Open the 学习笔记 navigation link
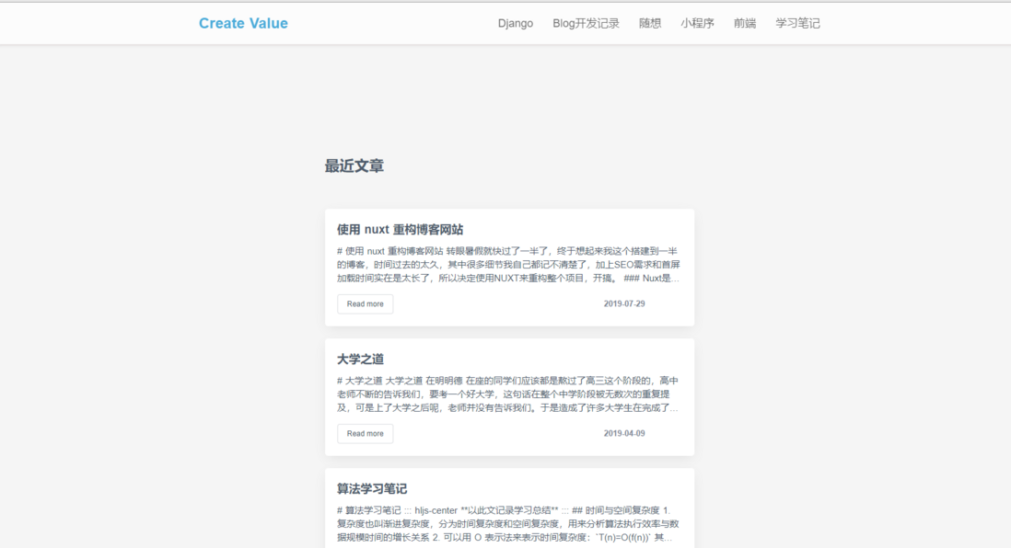 tap(797, 23)
